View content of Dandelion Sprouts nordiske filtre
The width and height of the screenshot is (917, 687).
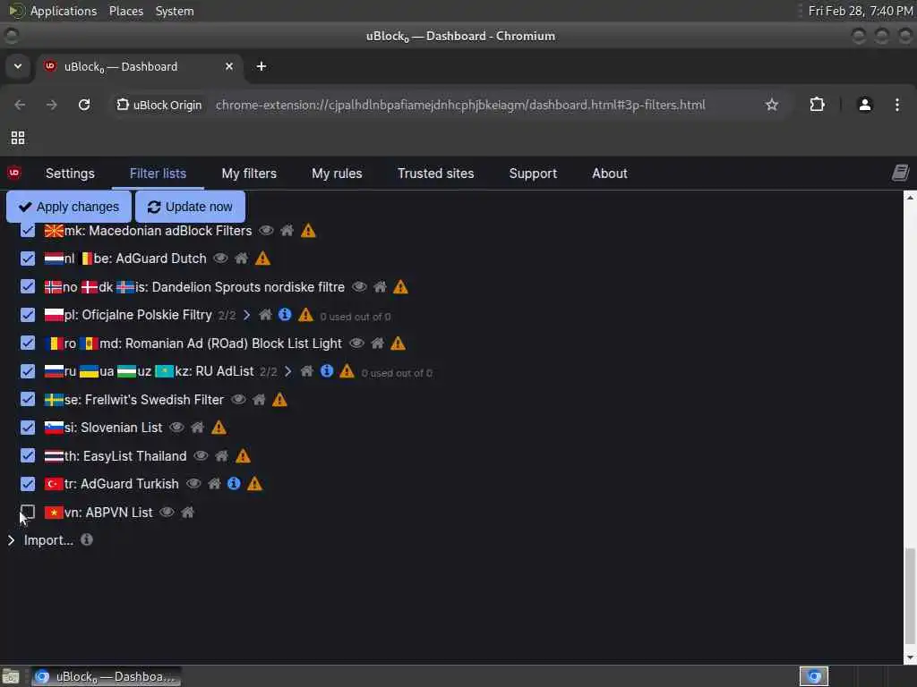click(x=359, y=286)
